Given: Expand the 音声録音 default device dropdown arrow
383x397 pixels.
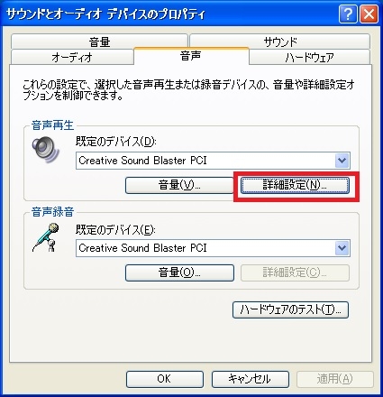Looking at the screenshot, I should pyautogui.click(x=342, y=248).
